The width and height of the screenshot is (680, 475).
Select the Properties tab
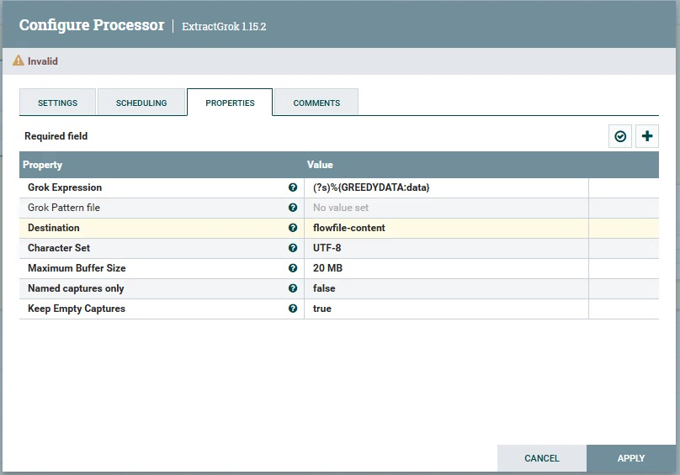point(230,103)
